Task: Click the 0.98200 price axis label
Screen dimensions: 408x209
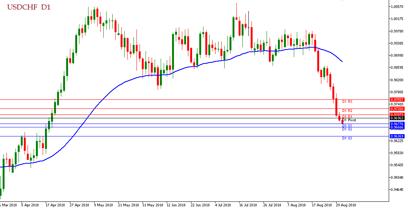Action: tap(397, 80)
